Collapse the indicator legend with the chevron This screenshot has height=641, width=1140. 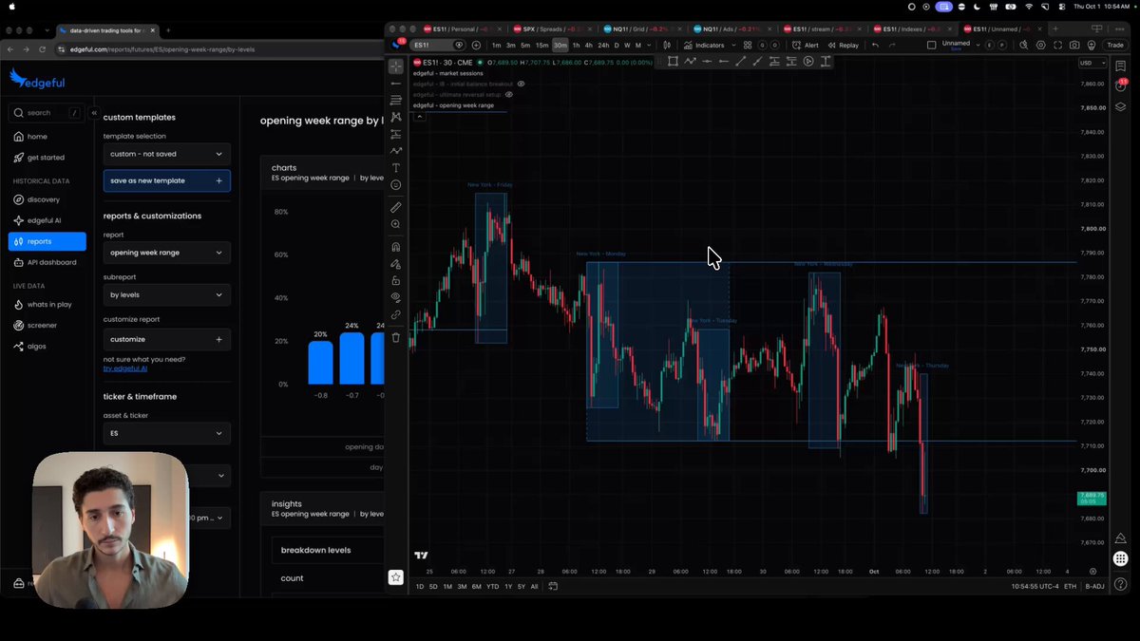coord(419,116)
